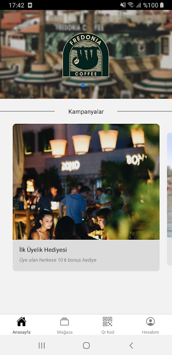Tap the Android recent apps button
The height and width of the screenshot is (355, 172).
pyautogui.click(x=42, y=346)
